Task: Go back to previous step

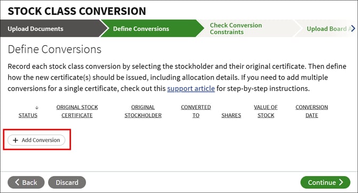Action: click(26, 182)
